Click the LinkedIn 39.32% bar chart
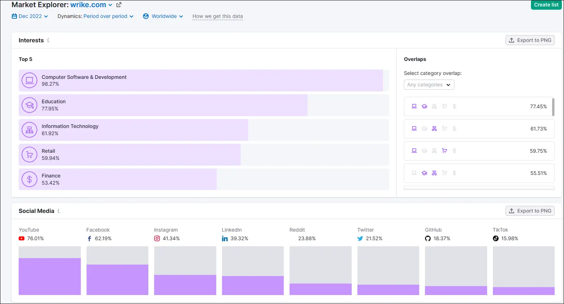This screenshot has height=304, width=564. tap(253, 271)
